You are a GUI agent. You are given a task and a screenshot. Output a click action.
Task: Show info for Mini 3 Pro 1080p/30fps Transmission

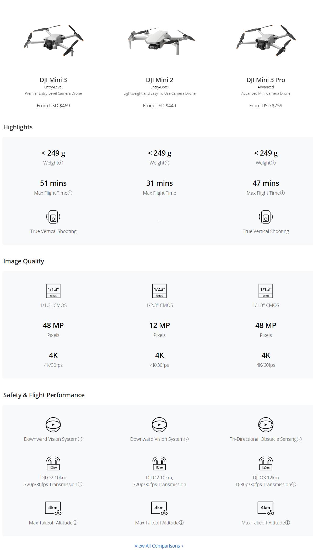[x=294, y=484]
